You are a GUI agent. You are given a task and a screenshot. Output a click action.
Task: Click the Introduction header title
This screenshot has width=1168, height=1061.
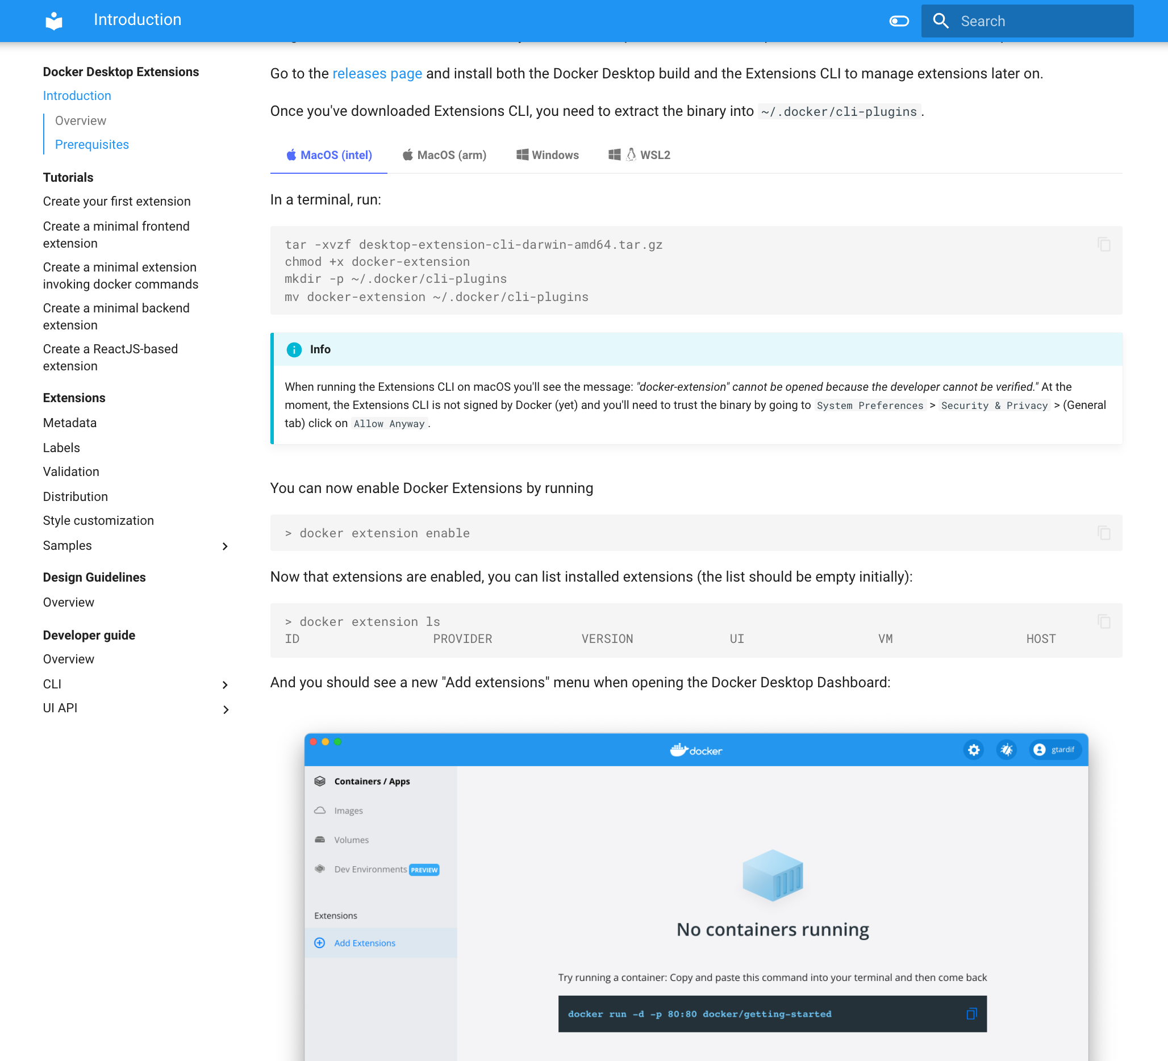[x=137, y=20]
